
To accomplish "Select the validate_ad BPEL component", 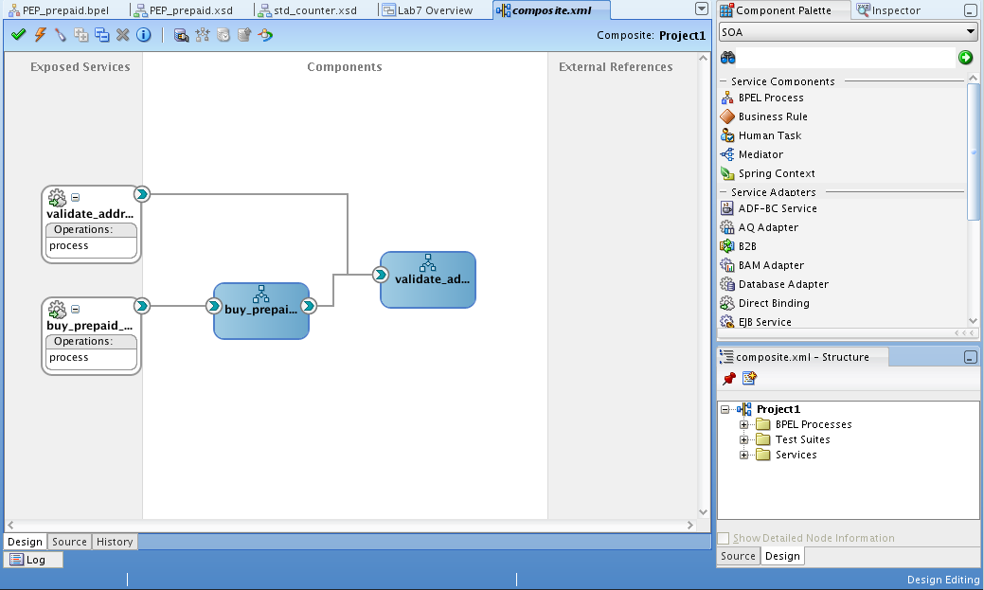I will (428, 280).
